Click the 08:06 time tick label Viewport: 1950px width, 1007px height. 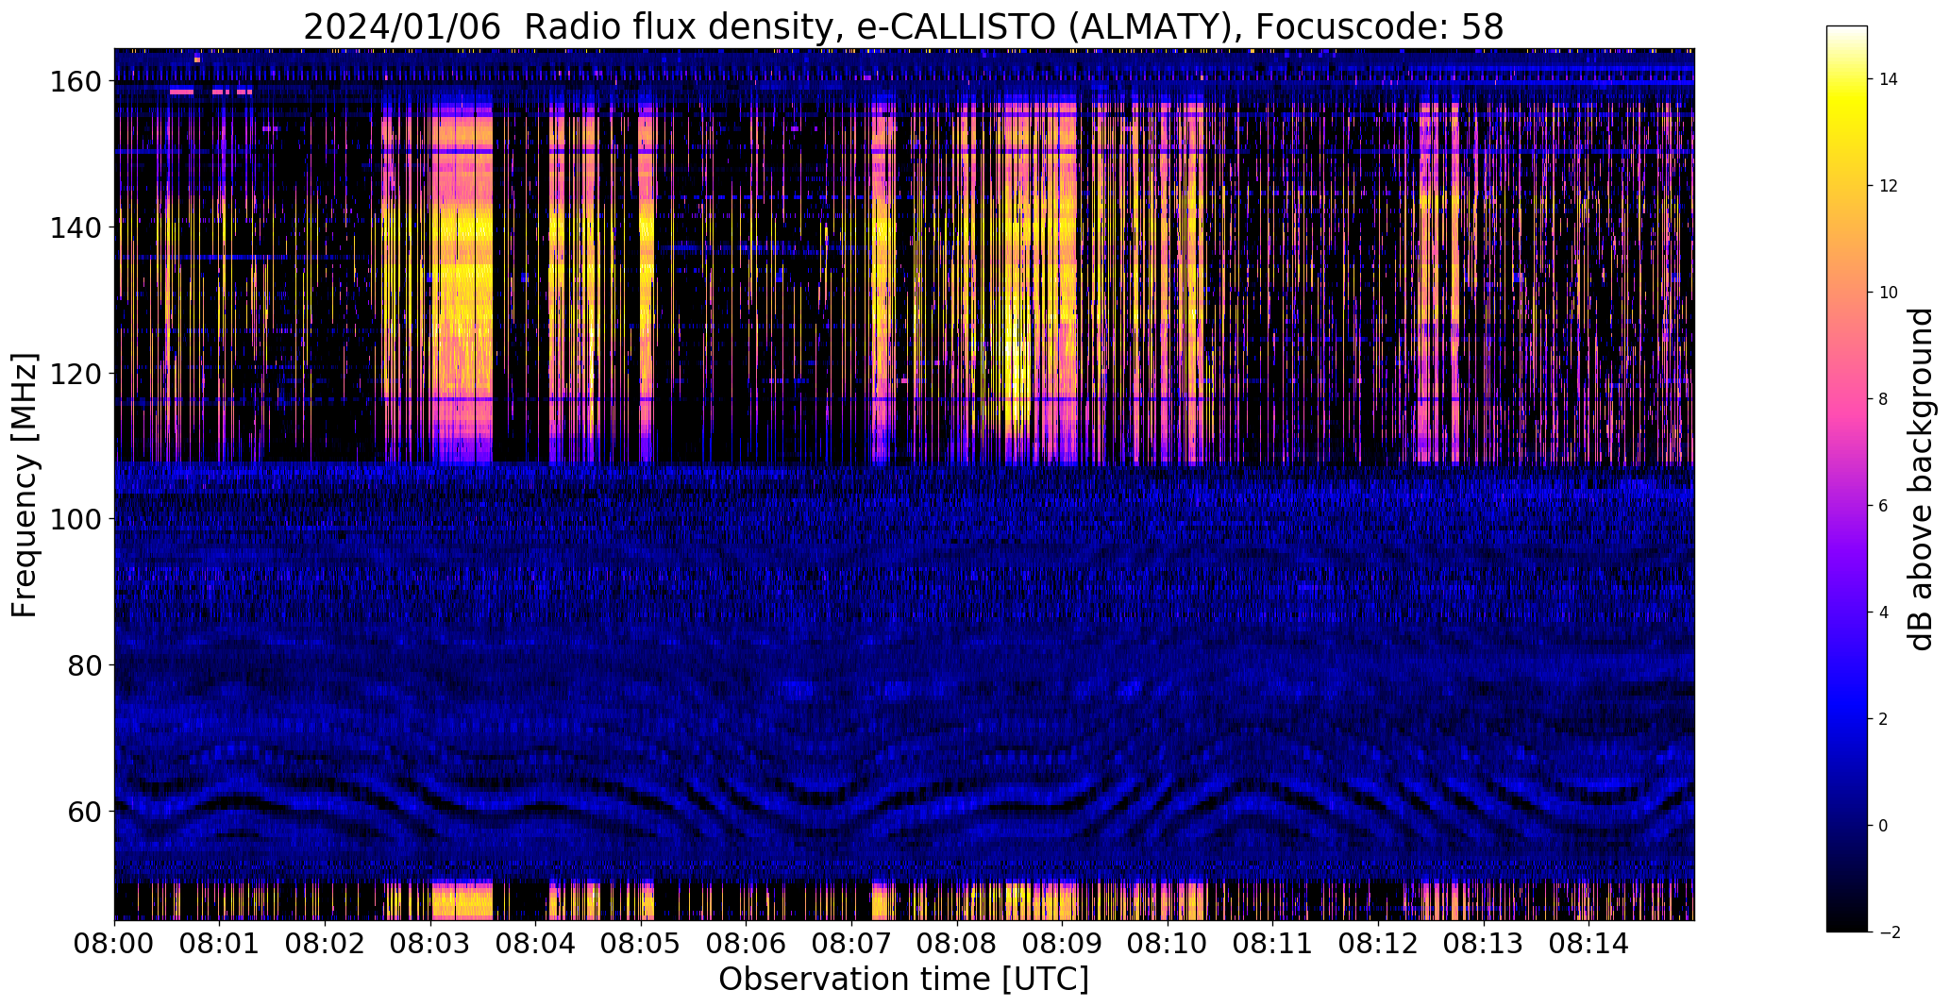[x=746, y=943]
